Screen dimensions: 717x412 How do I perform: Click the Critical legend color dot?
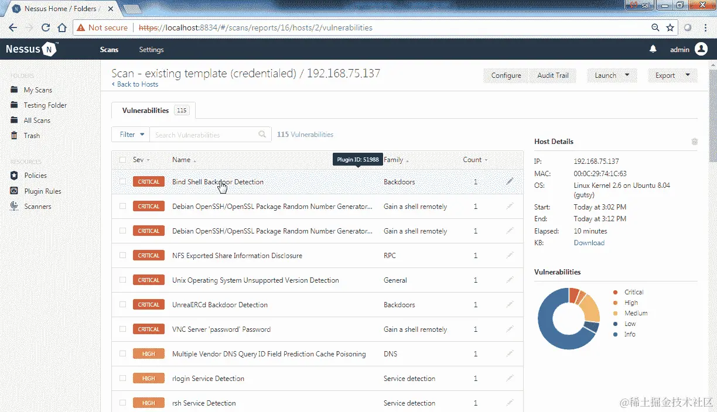pyautogui.click(x=615, y=292)
